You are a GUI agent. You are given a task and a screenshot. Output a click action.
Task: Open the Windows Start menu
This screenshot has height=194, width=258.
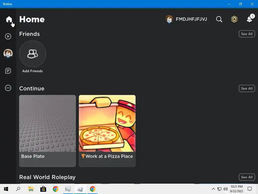point(6,189)
